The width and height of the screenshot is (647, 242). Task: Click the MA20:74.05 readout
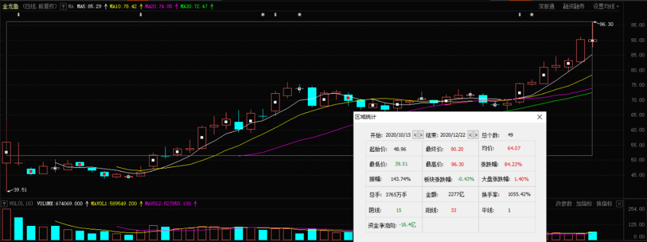(159, 7)
